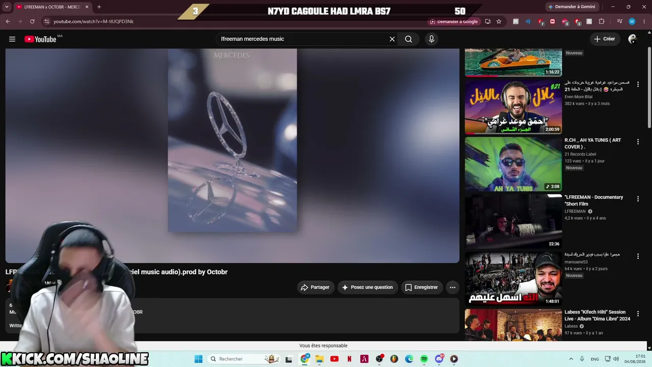Click Demander à Google in the address bar
652x367 pixels.
(454, 21)
